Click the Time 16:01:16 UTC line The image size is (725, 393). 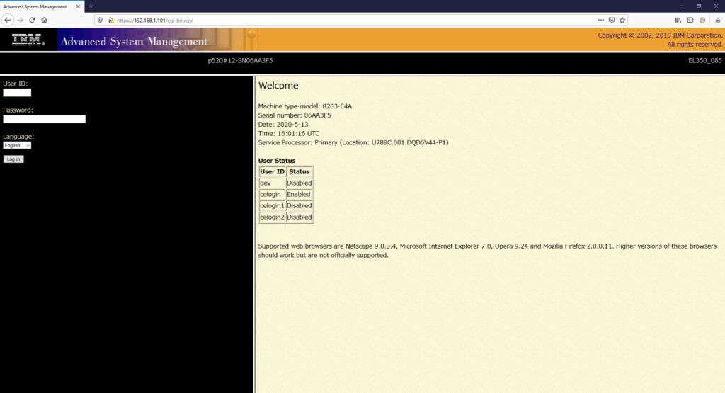coord(289,133)
